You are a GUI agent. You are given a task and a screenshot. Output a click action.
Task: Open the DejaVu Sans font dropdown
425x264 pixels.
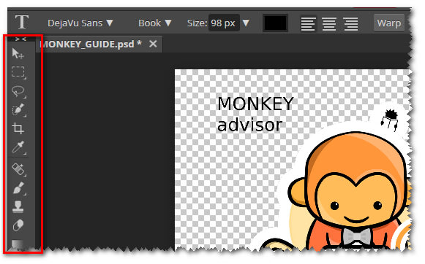80,23
